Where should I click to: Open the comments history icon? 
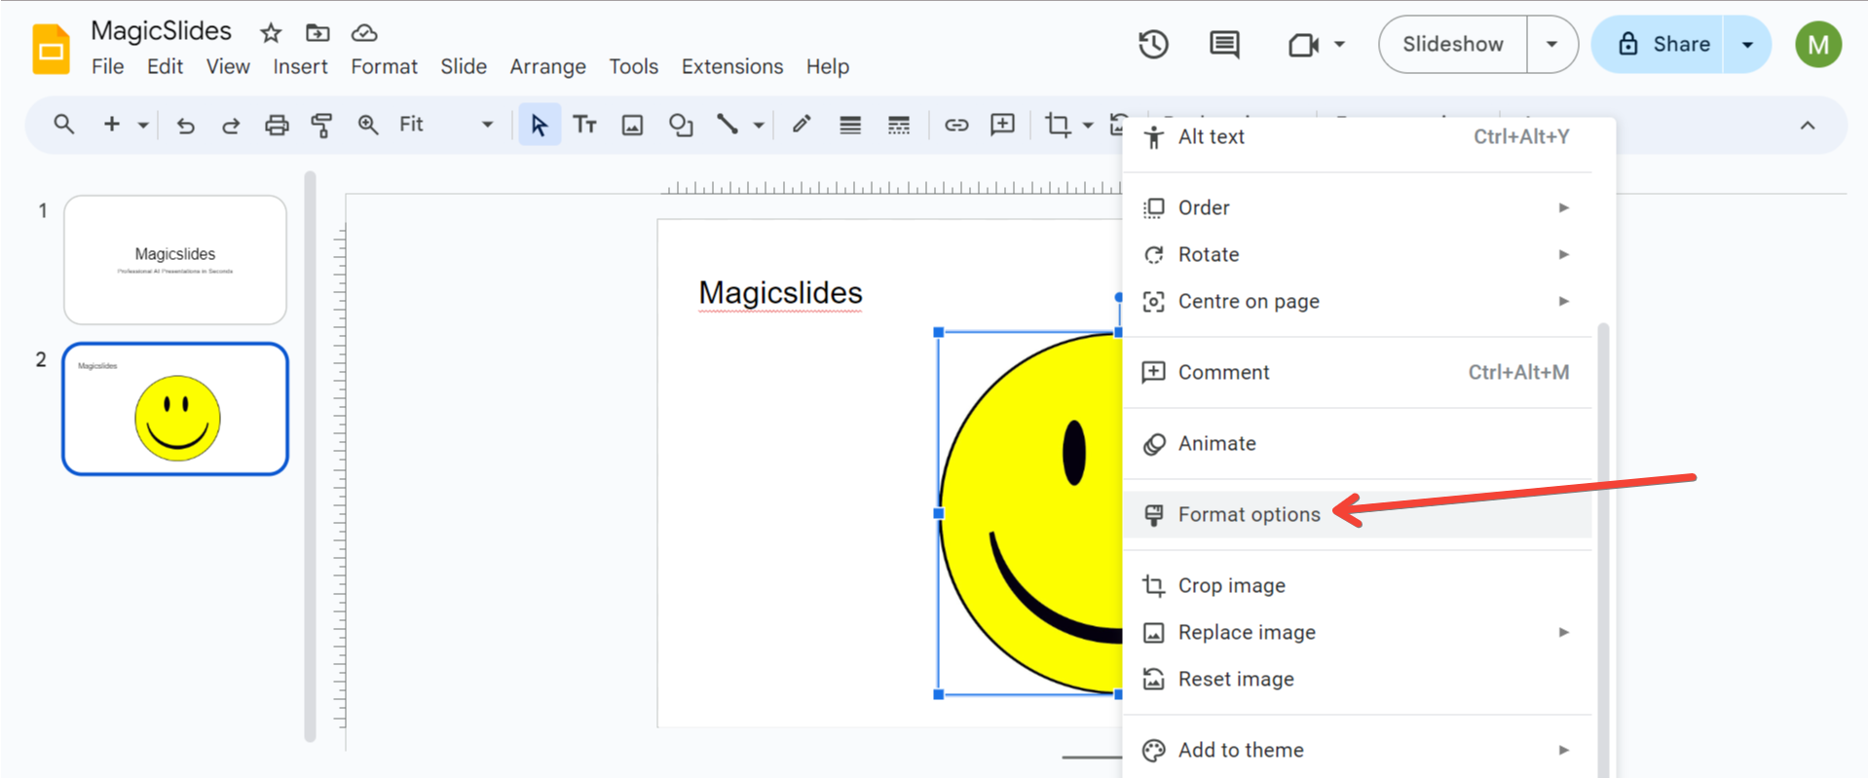point(1224,44)
